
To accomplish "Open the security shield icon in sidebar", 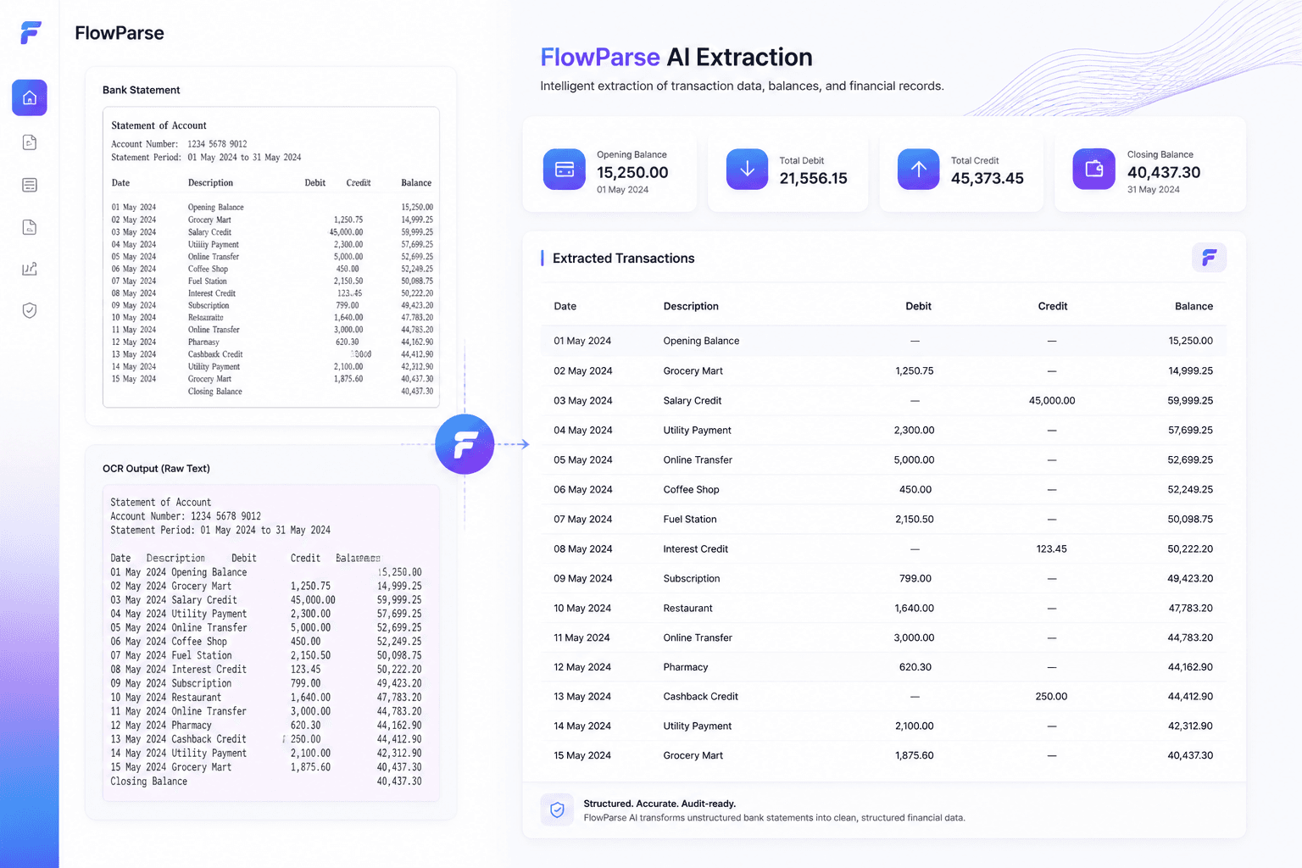I will [x=30, y=310].
